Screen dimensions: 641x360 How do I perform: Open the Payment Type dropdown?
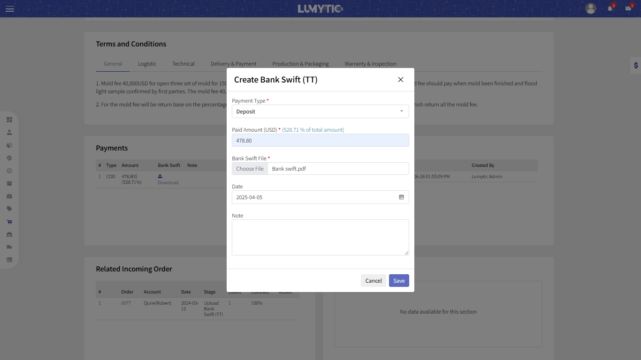pos(320,111)
